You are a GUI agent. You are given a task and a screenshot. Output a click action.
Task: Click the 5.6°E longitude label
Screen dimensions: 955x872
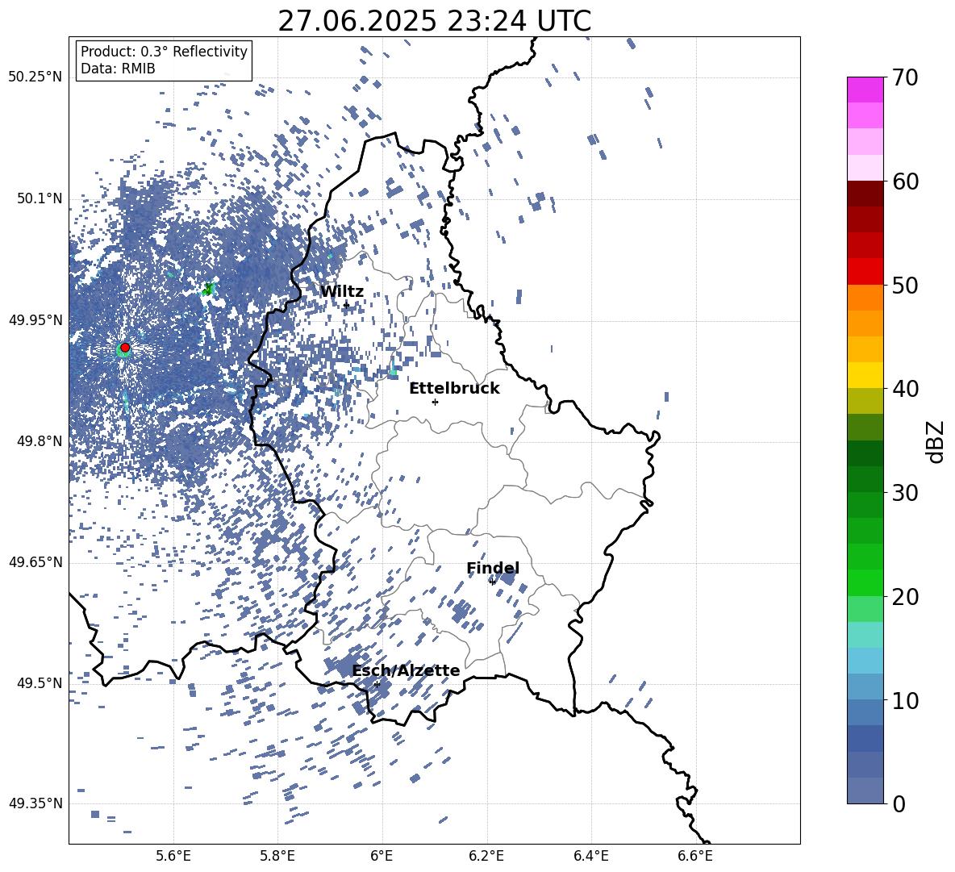(x=173, y=856)
